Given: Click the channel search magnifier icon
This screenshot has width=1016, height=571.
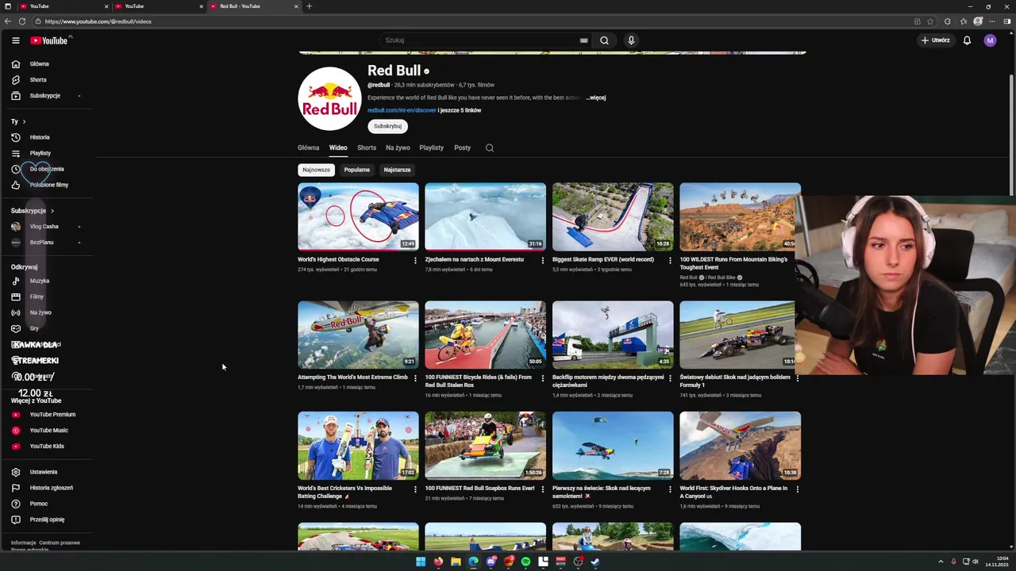Looking at the screenshot, I should (x=490, y=148).
